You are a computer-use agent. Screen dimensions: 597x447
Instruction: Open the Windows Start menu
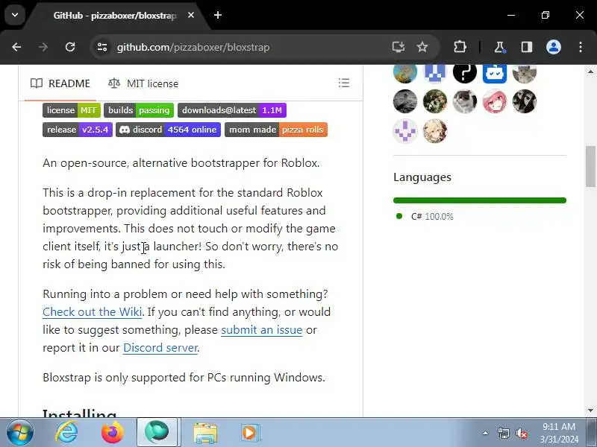[20, 433]
